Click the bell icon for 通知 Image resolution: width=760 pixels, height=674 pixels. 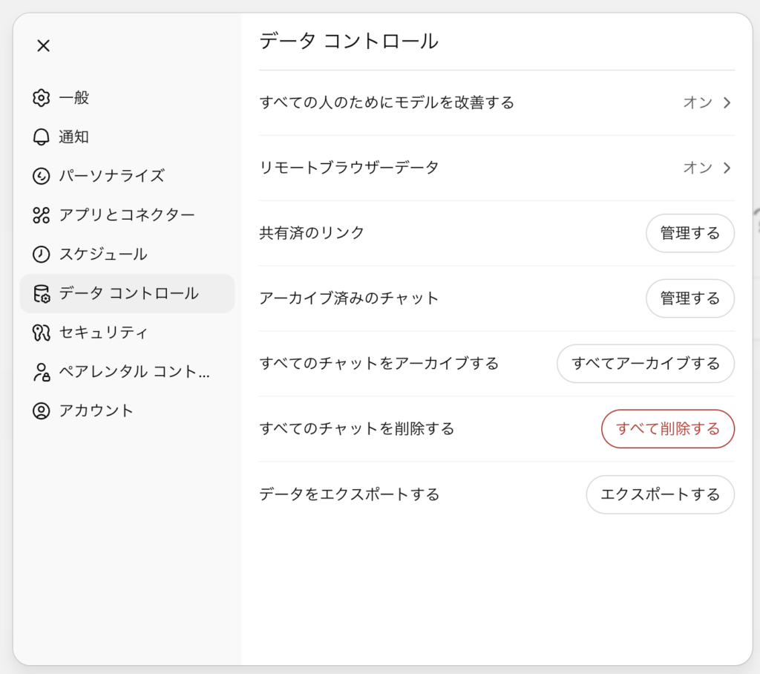(42, 137)
